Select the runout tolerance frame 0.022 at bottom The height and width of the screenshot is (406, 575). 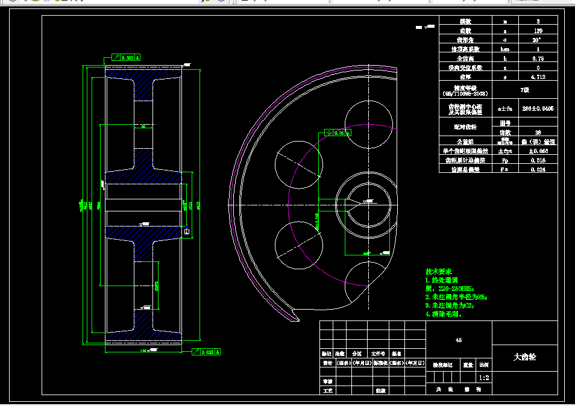tap(206, 352)
